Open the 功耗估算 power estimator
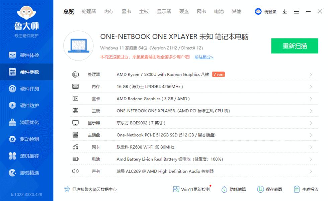 click(x=234, y=189)
